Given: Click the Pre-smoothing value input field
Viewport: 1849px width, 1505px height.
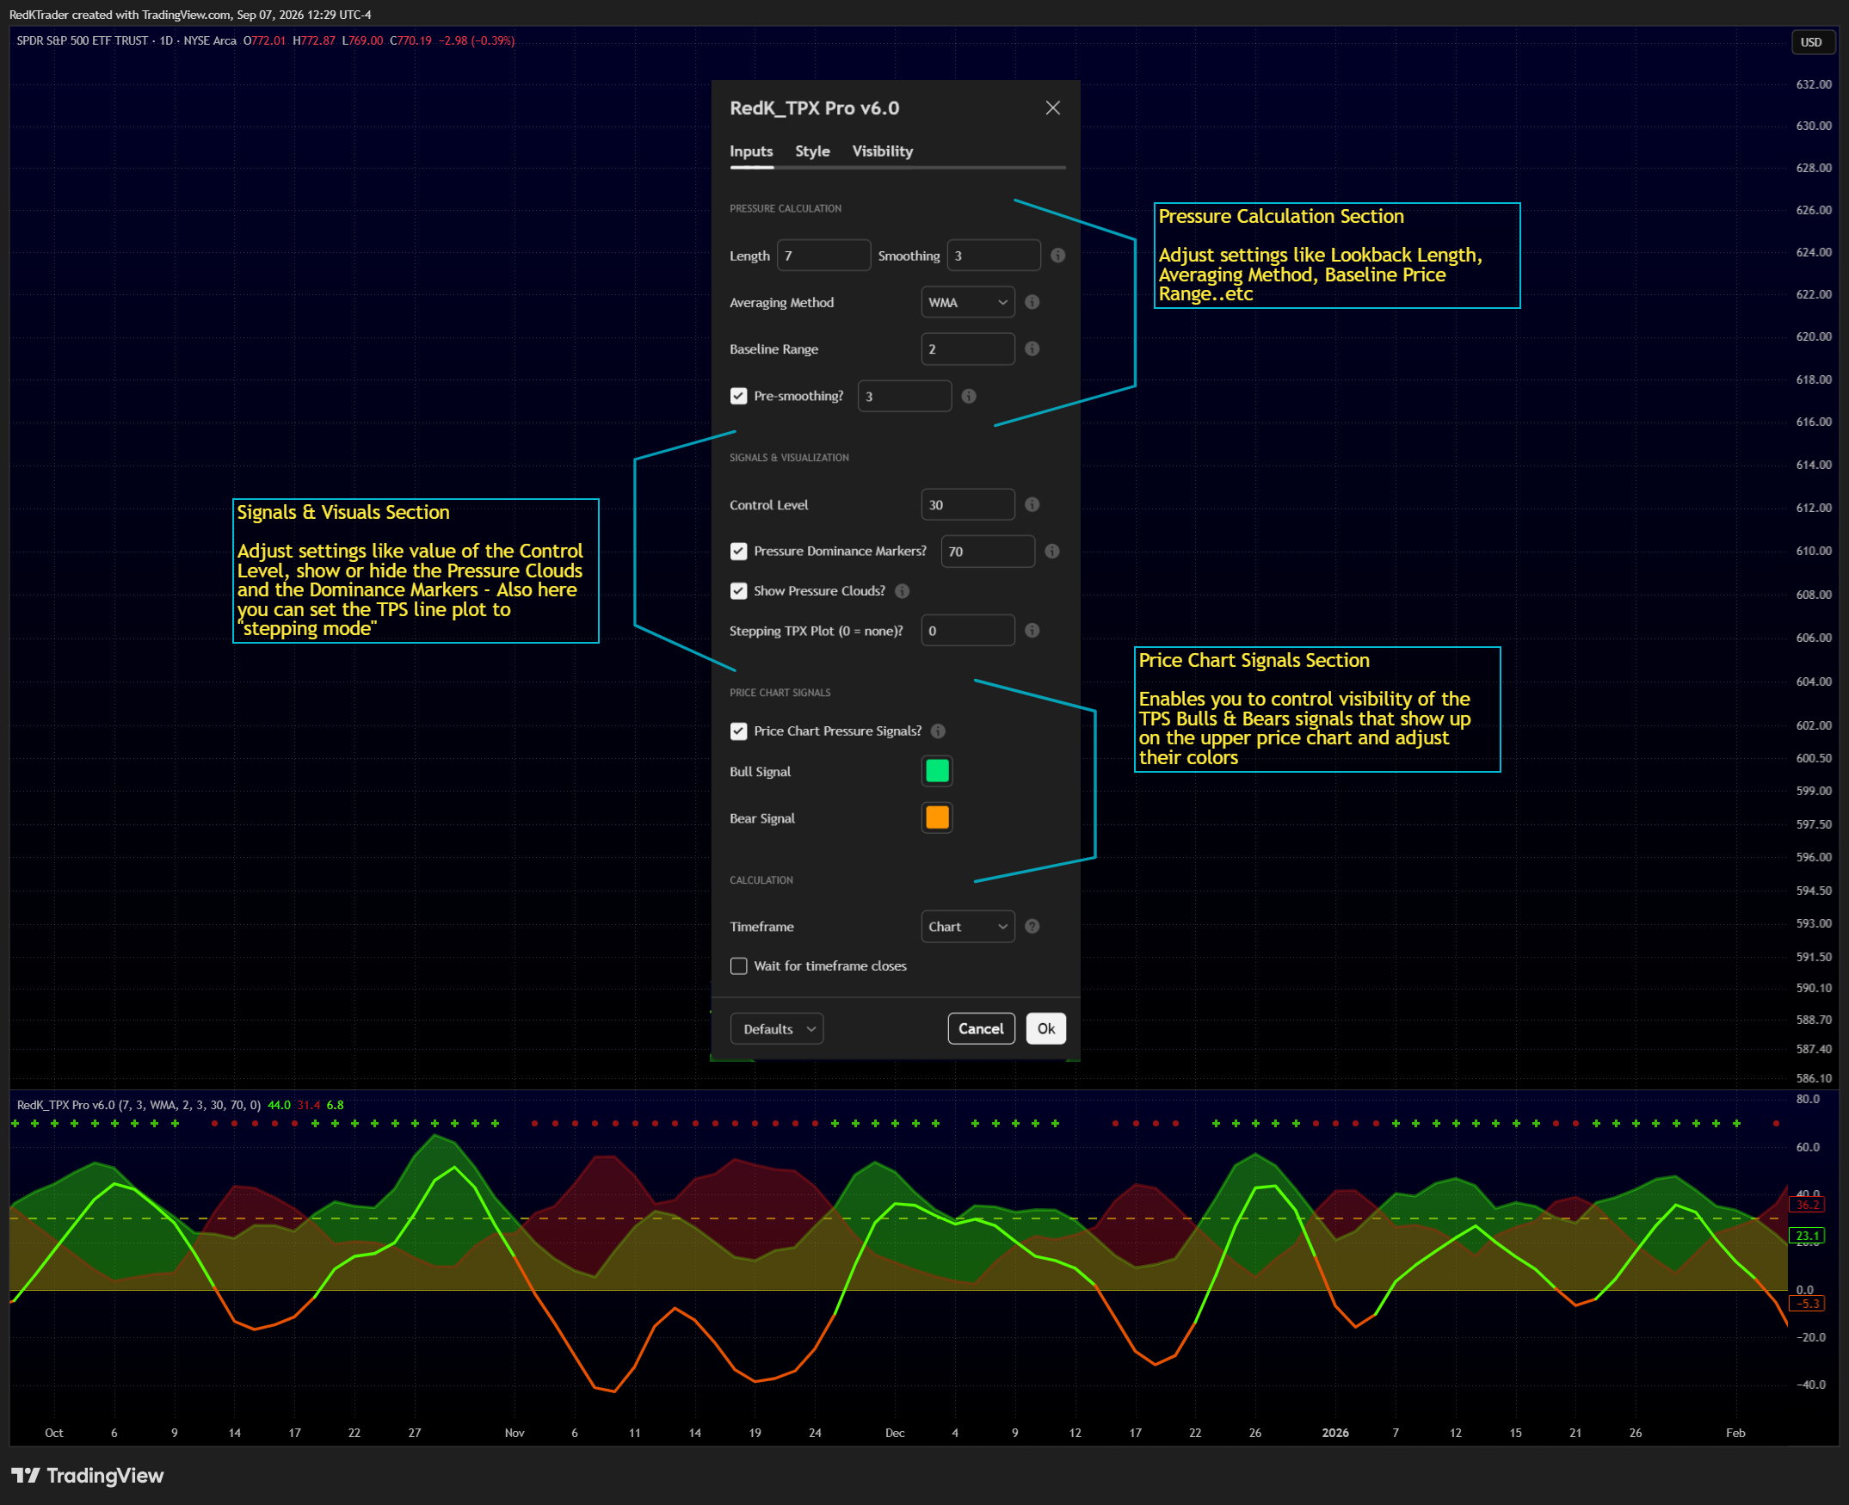Looking at the screenshot, I should pyautogui.click(x=904, y=396).
